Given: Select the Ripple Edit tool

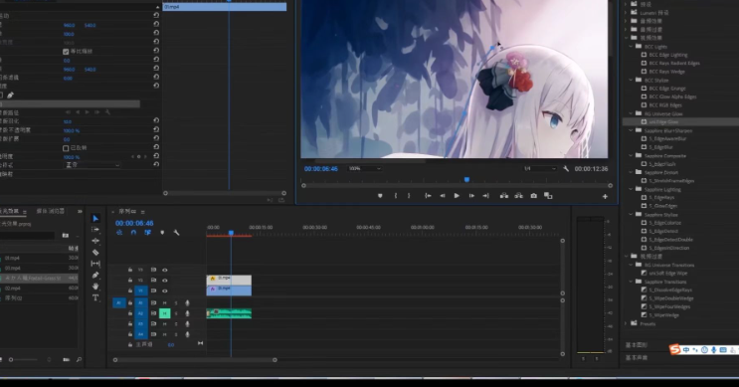Looking at the screenshot, I should [x=95, y=241].
